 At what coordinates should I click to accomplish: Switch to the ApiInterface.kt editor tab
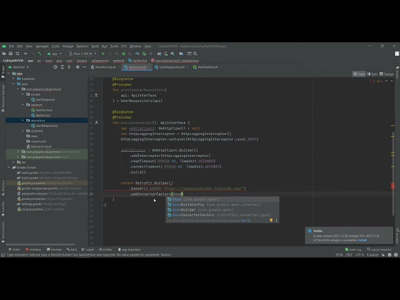click(x=207, y=67)
